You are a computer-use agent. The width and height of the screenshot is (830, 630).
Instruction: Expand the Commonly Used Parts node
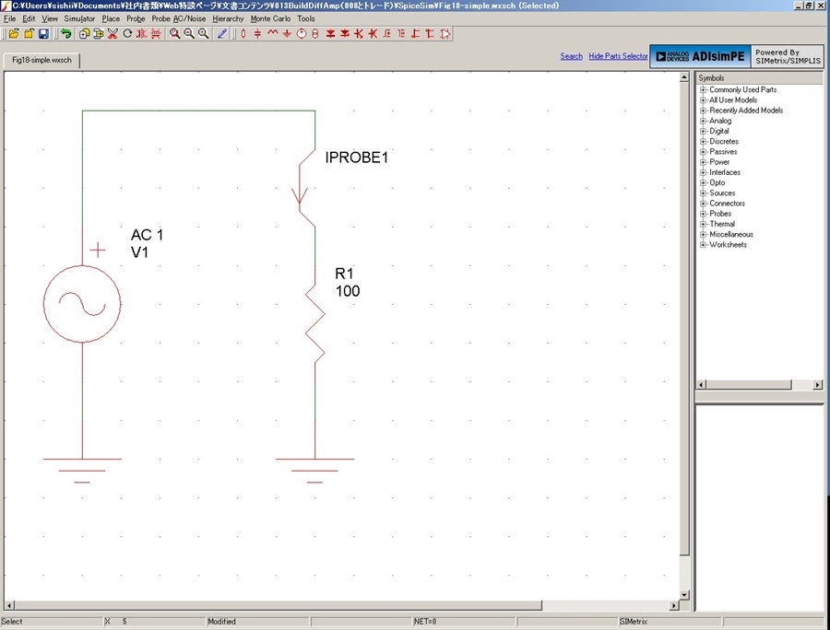(703, 90)
